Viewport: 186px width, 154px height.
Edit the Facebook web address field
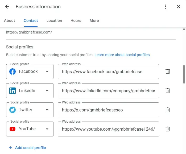click(108, 72)
